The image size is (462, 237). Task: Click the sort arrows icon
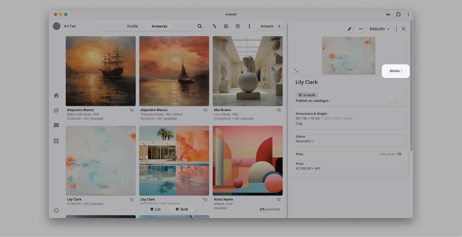pos(214,26)
